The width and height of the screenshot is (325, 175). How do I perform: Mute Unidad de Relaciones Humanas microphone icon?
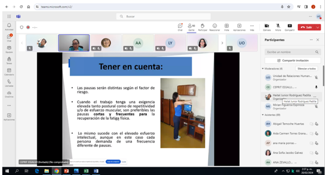coord(316,77)
